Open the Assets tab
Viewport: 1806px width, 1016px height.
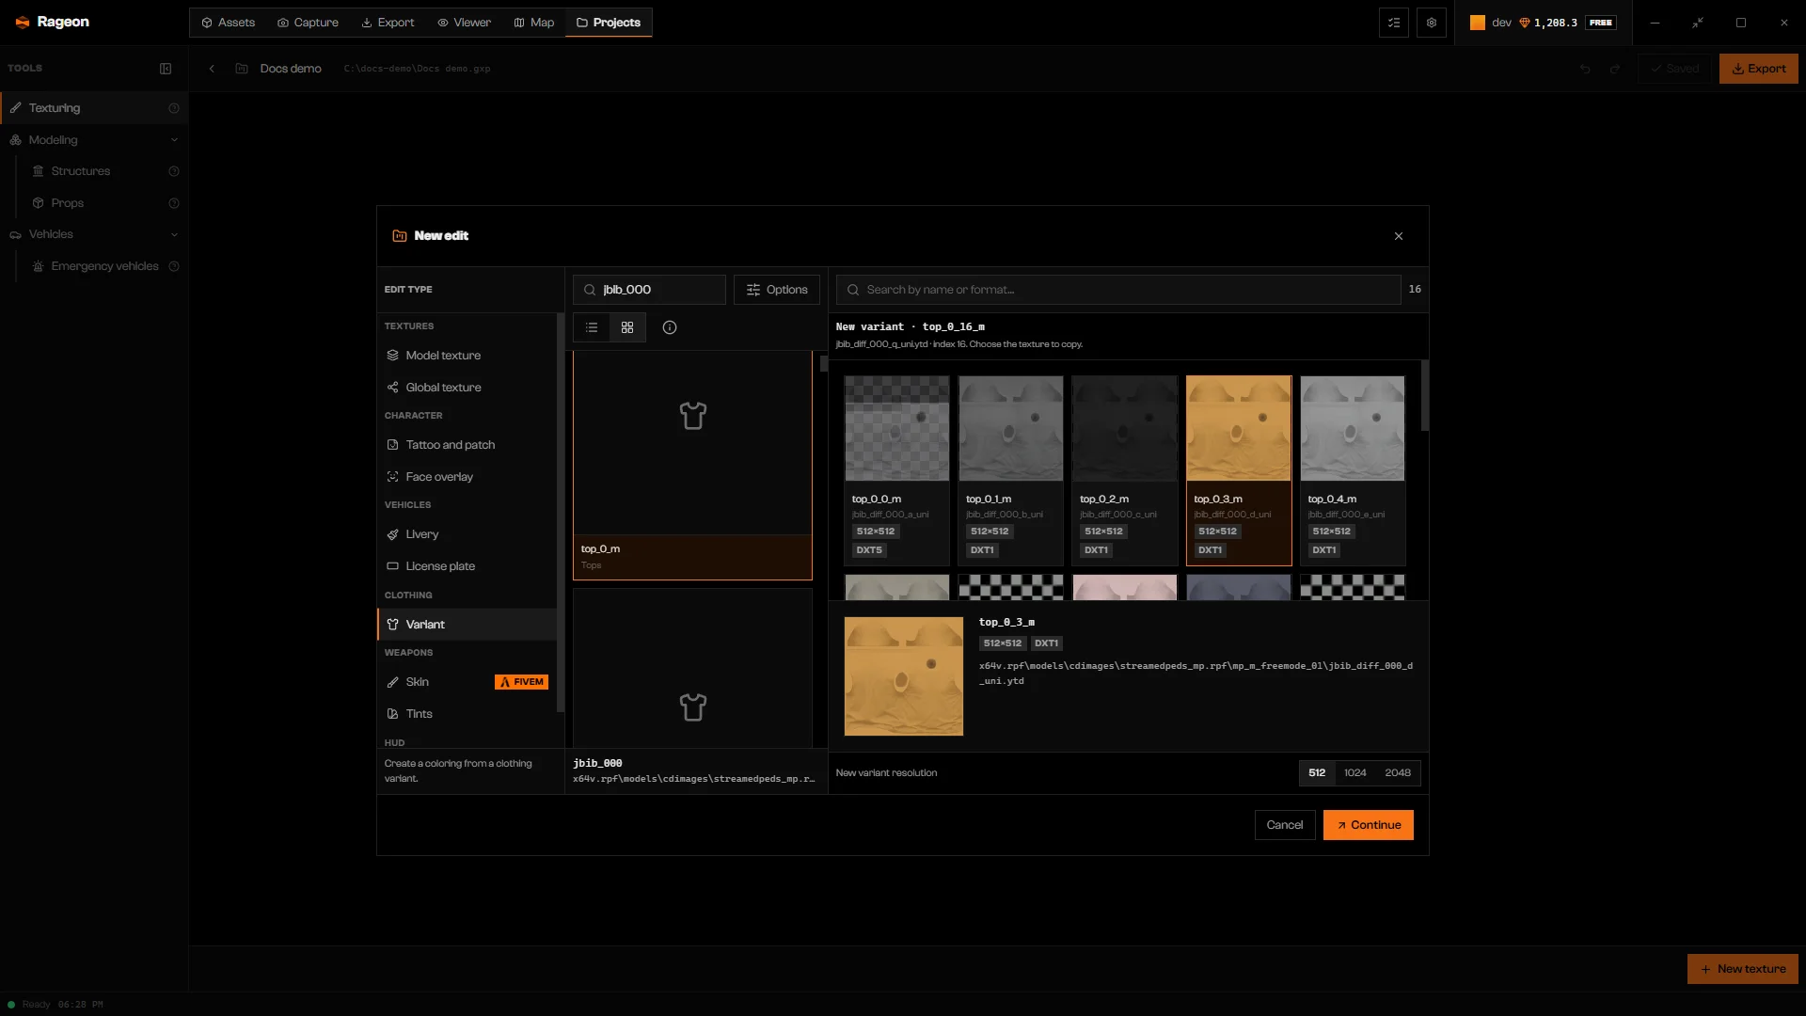[229, 23]
